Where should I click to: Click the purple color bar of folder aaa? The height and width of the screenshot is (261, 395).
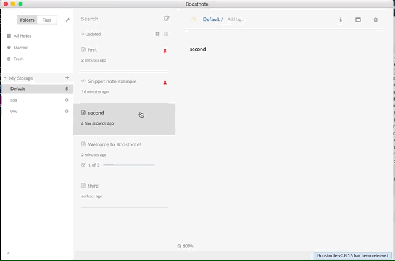(x=1, y=100)
